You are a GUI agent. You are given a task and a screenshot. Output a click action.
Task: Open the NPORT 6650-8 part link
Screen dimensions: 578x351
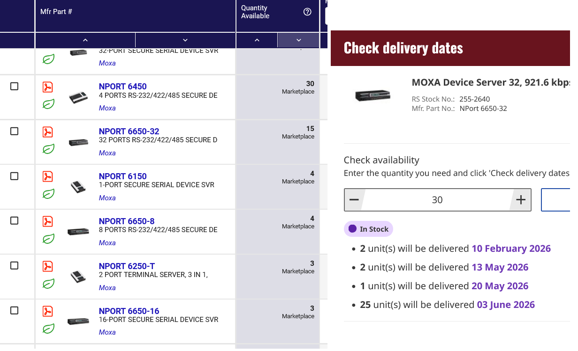tap(127, 221)
